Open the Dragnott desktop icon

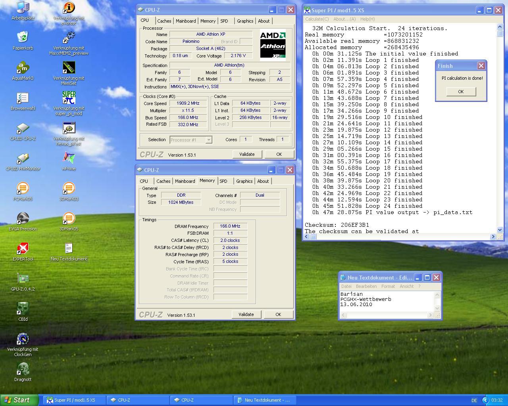tap(23, 372)
